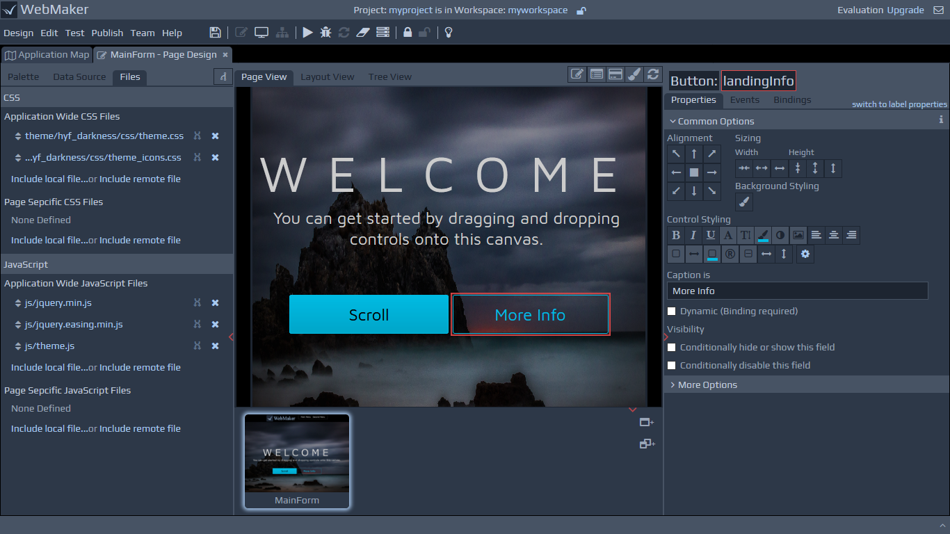Click the eraser icon in main toolbar
The width and height of the screenshot is (950, 534).
point(362,33)
